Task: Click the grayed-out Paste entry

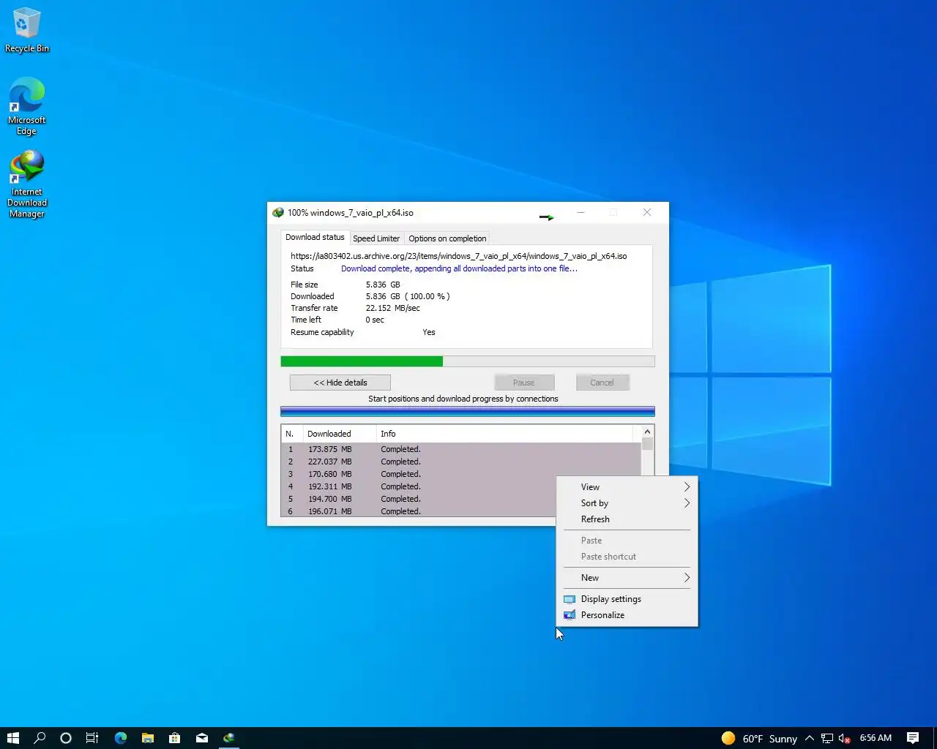Action: click(x=627, y=541)
